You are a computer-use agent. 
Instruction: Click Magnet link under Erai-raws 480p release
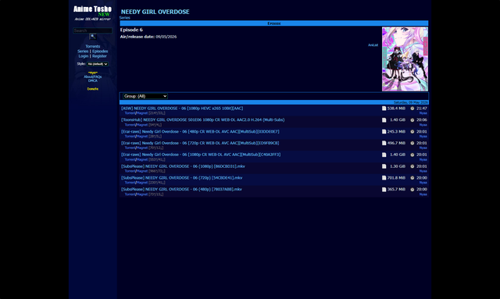click(x=142, y=137)
